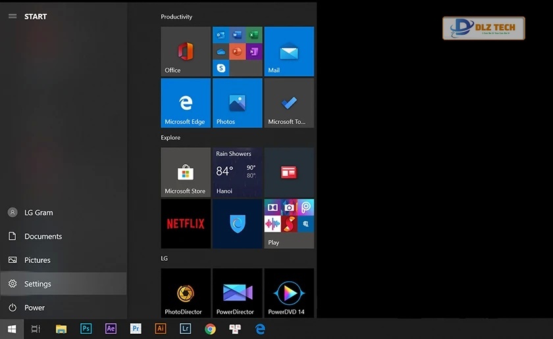Expand the Start hamburger menu

pos(13,16)
